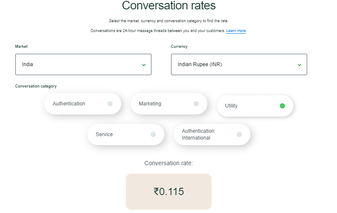The image size is (337, 213).
Task: Click the ₹0.115 conversation rate box
Action: pyautogui.click(x=168, y=192)
